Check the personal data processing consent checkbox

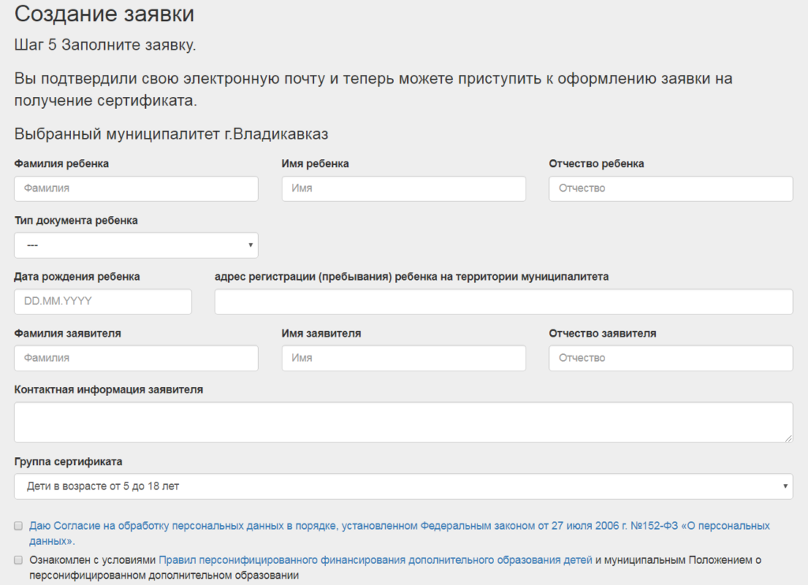tap(18, 525)
